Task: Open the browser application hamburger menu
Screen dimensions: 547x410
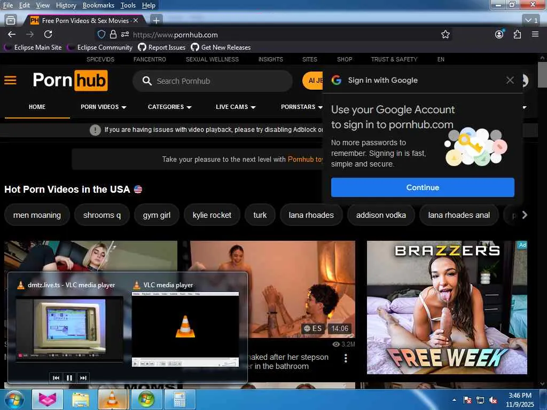Action: [535, 34]
